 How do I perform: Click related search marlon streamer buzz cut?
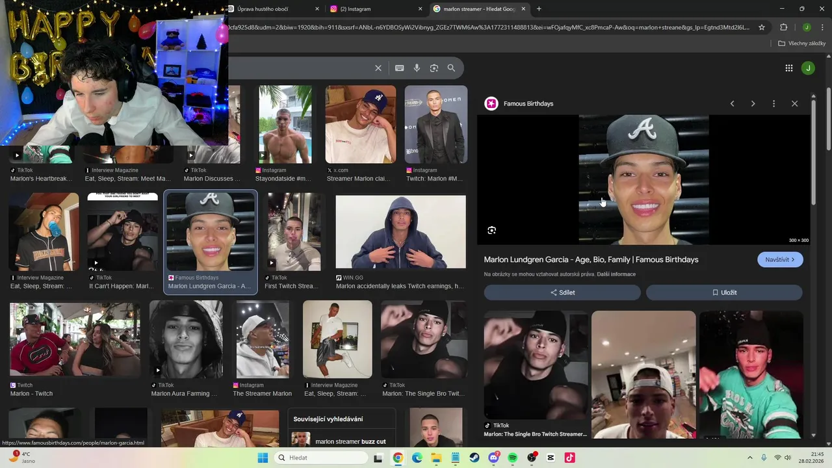pos(341,441)
